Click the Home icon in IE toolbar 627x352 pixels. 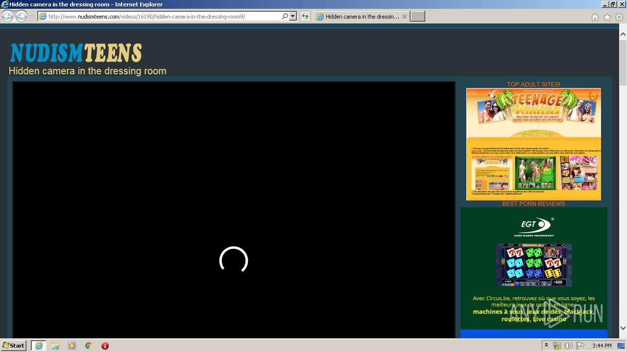[595, 17]
